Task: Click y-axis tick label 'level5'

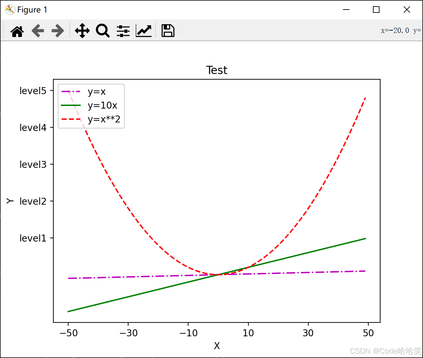Action: tap(33, 91)
